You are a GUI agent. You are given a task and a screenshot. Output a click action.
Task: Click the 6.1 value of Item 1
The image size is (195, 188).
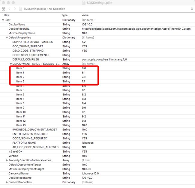(84, 73)
